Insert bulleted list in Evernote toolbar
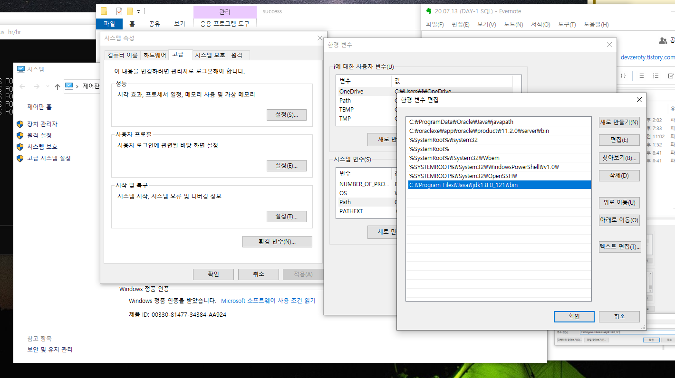Image resolution: width=675 pixels, height=378 pixels. click(641, 76)
